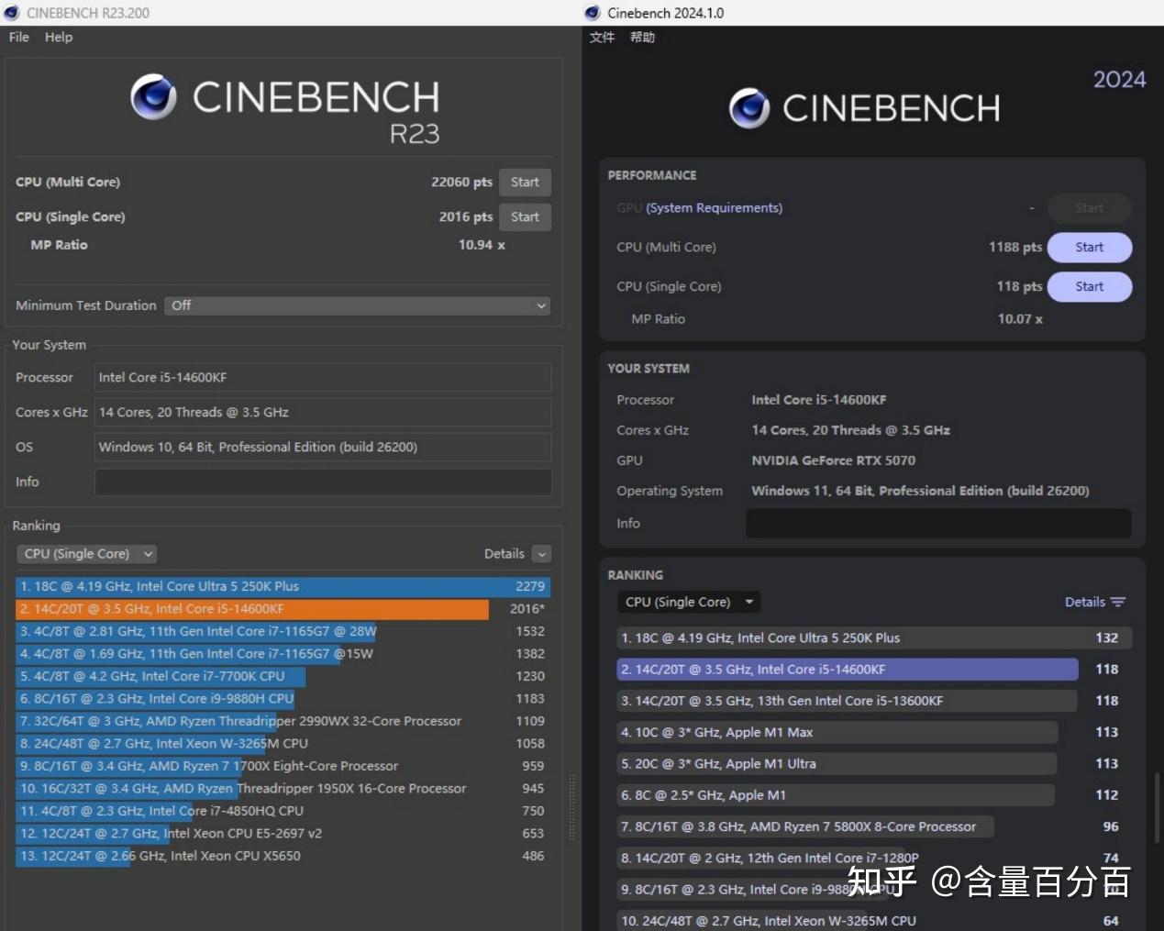
Task: Select R23 row Intel Core i9-9880H CPU
Action: click(283, 699)
